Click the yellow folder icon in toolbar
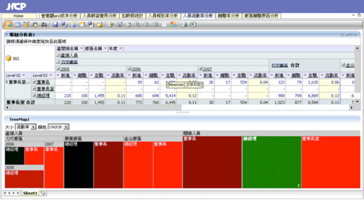This screenshot has width=364, height=208. coord(100,24)
